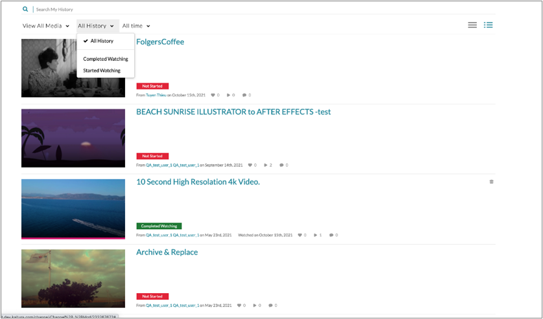Click the comments icon on Archive & Replace
543x319 pixels.
[x=271, y=305]
